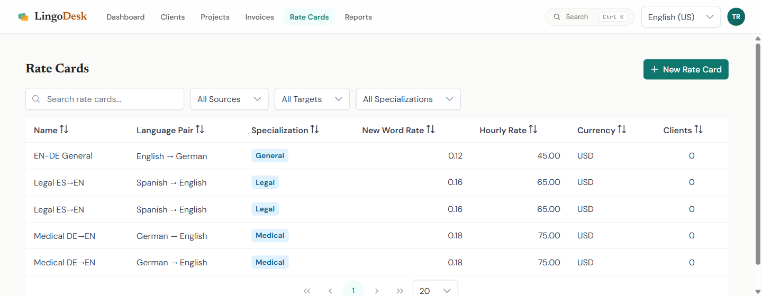Open the Projects nav item

pos(215,17)
